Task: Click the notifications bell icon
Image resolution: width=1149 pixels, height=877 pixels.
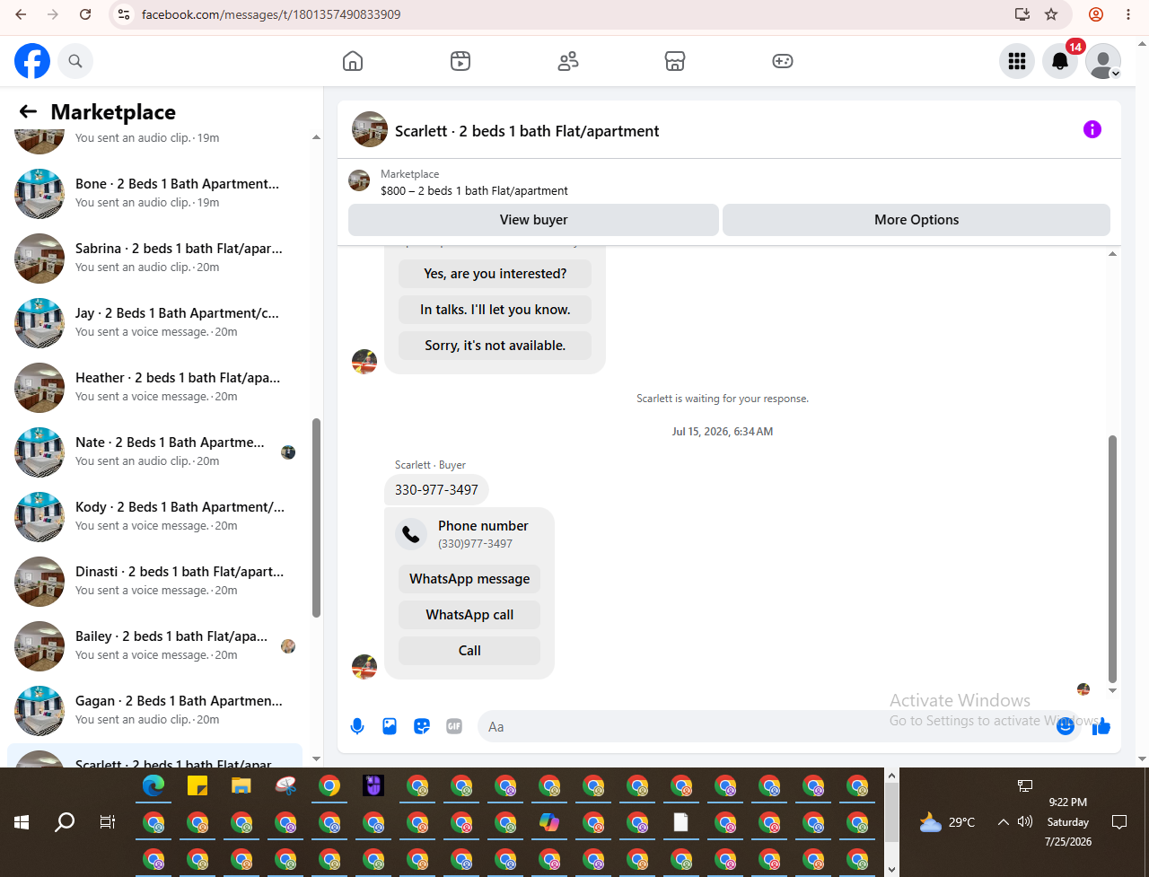Action: pyautogui.click(x=1060, y=61)
